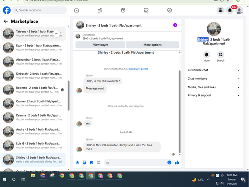Viewport: 249px width, 187px height.
Task: Open the Friends icon in top navigation
Action: tap(100, 10)
